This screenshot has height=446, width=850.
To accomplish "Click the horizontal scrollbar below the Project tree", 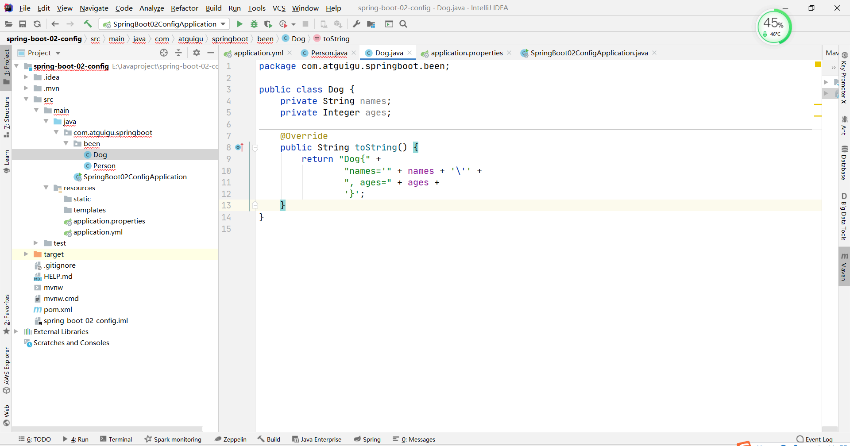I will [x=106, y=428].
